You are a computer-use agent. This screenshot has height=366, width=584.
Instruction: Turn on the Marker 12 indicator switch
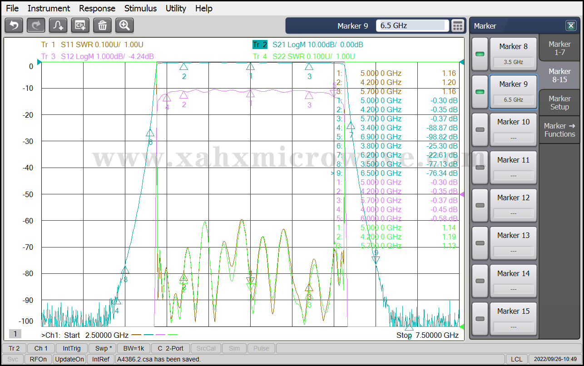pyautogui.click(x=480, y=205)
